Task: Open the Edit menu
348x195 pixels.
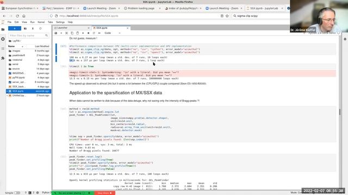Action: tap(17, 22)
